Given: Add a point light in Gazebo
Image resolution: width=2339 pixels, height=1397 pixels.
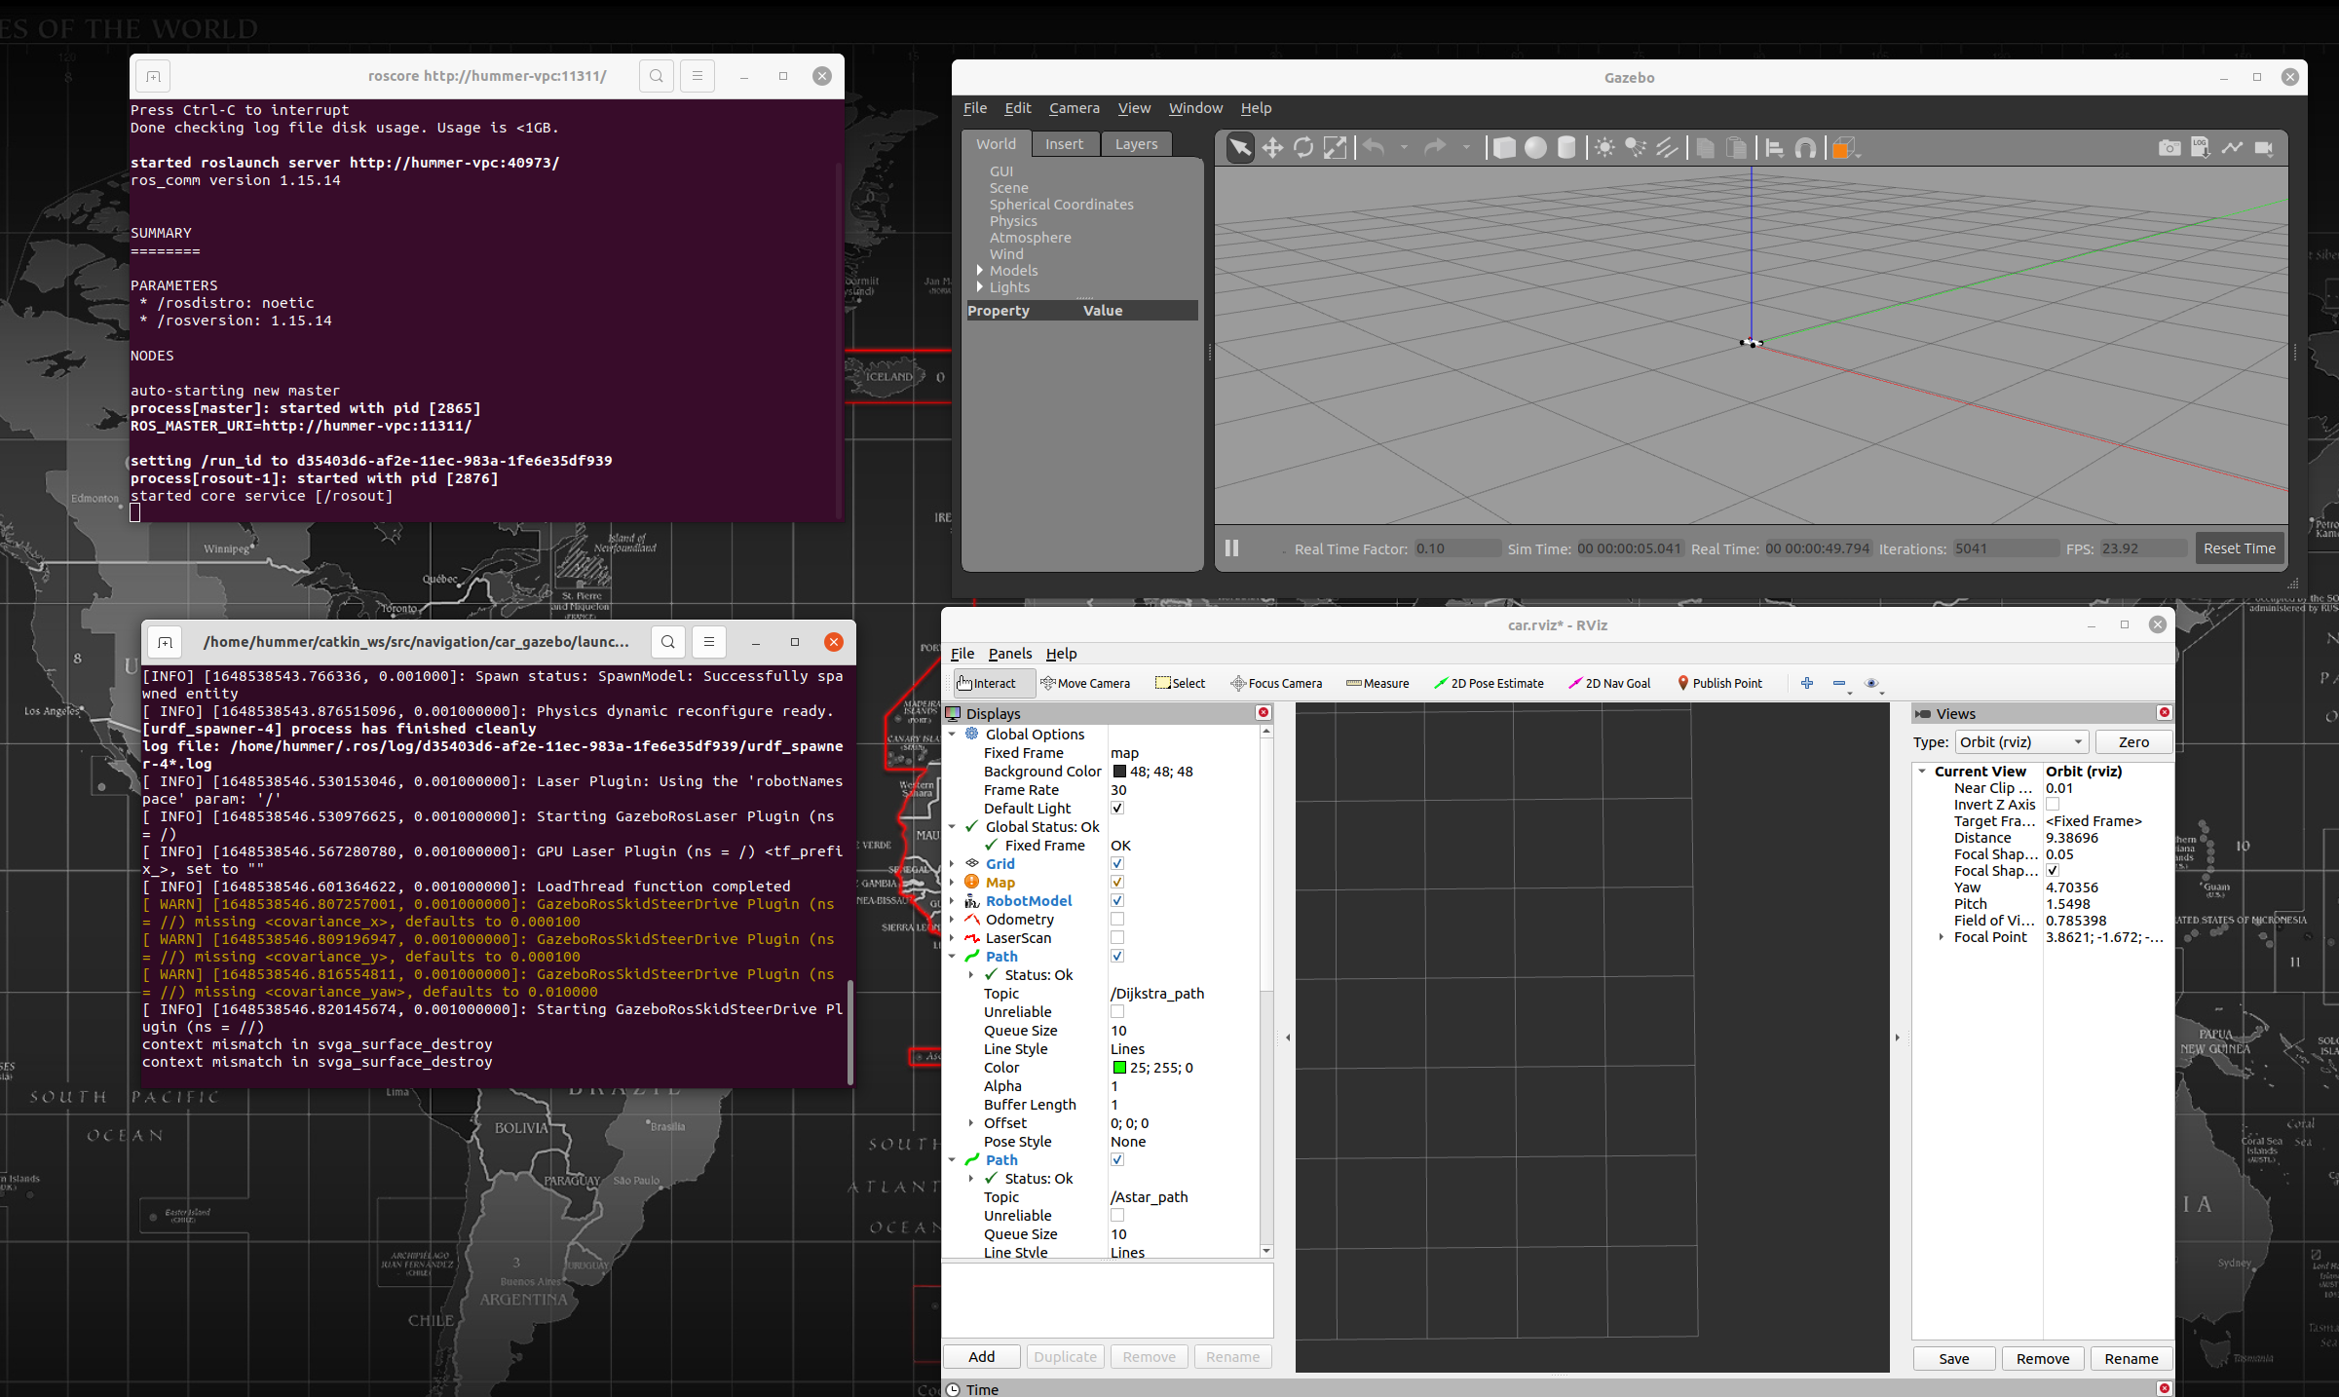Looking at the screenshot, I should pyautogui.click(x=1604, y=148).
